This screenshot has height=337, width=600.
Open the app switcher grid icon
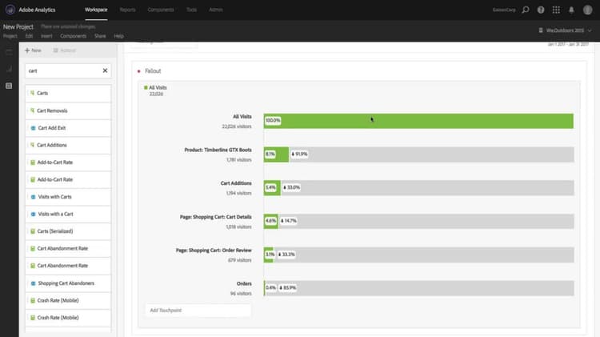click(x=556, y=10)
